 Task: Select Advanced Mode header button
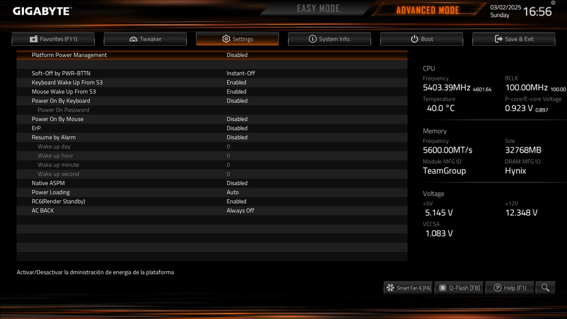(428, 10)
